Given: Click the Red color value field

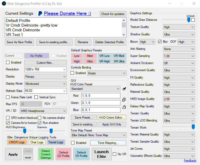Looking at the screenshot, I should [101, 96].
